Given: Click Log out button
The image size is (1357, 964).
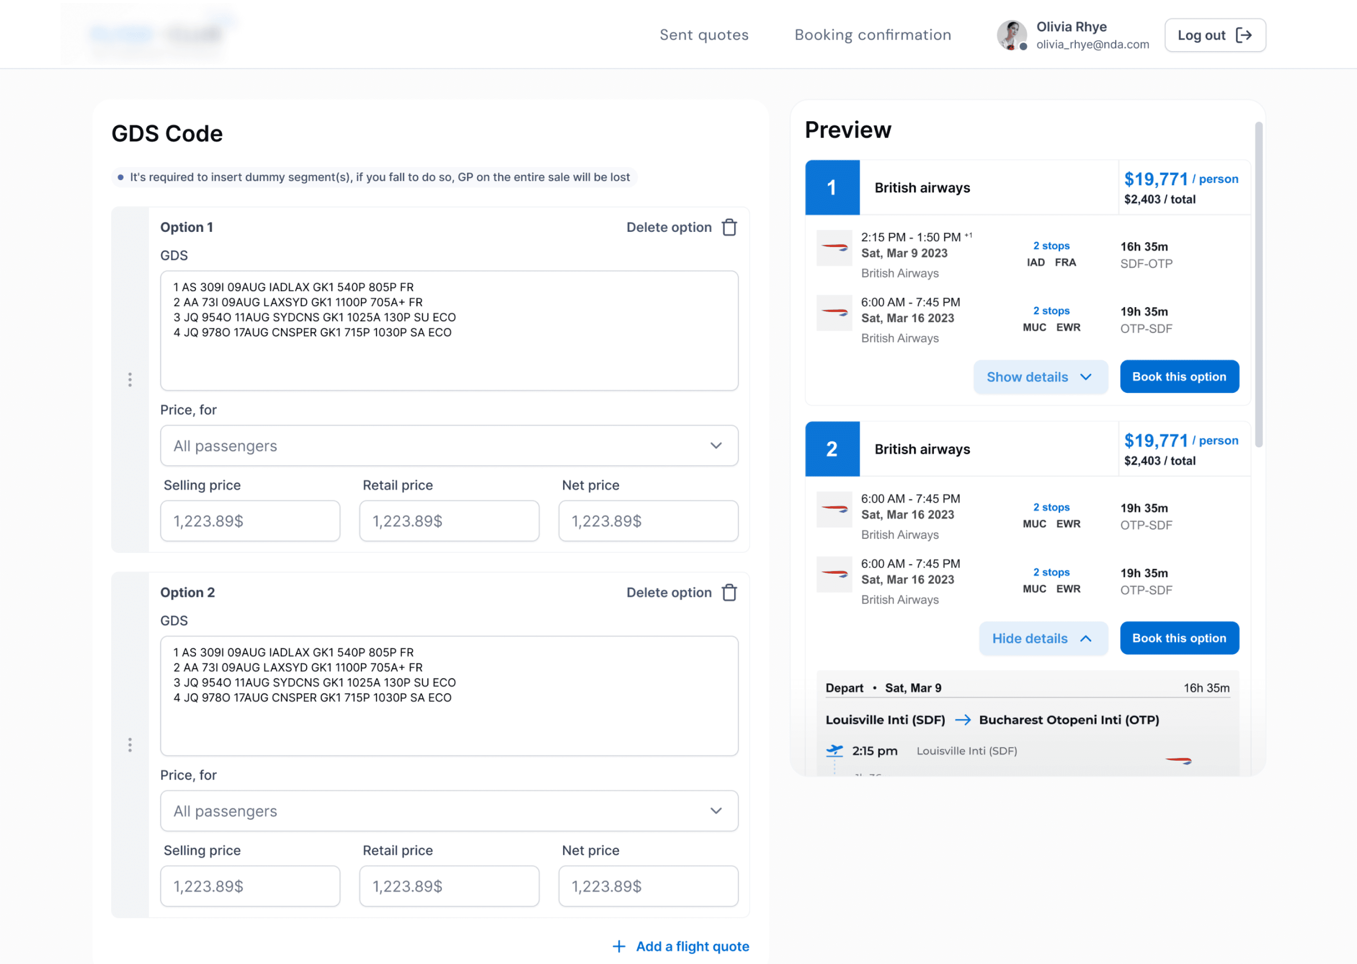Looking at the screenshot, I should click(1215, 35).
